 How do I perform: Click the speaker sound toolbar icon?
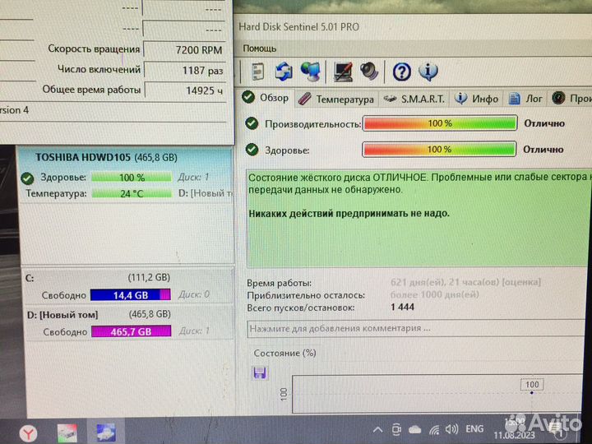point(368,72)
